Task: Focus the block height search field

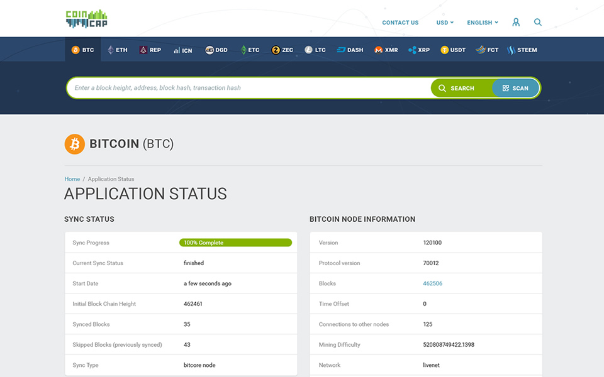Action: (x=249, y=88)
